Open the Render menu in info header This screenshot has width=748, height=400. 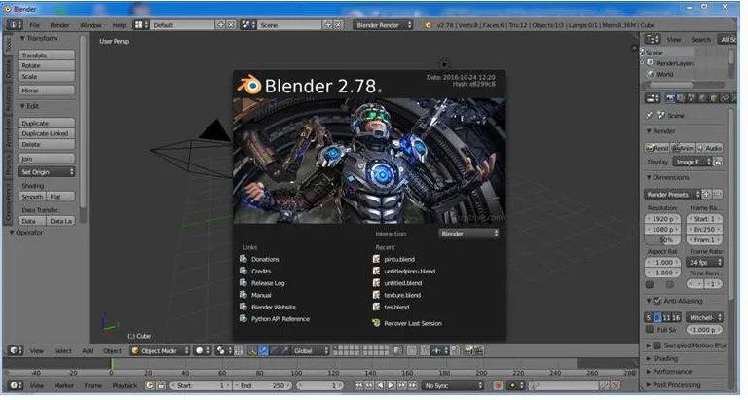click(x=59, y=25)
